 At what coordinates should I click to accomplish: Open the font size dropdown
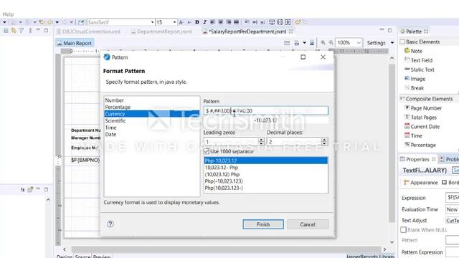174,22
